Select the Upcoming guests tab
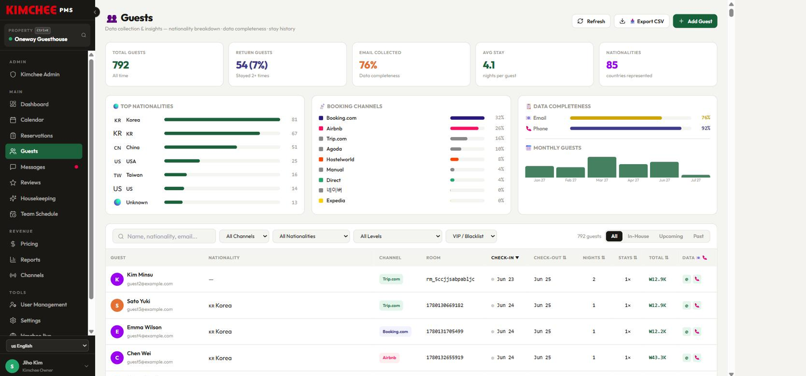The width and height of the screenshot is (806, 376). pos(671,236)
